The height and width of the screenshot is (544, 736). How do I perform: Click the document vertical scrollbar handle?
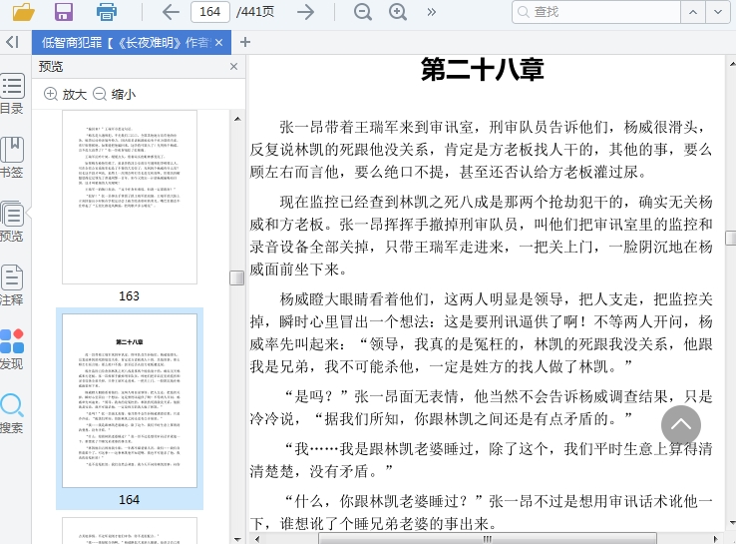point(731,238)
